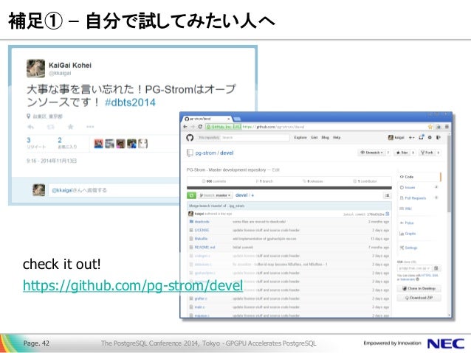The height and width of the screenshot is (353, 471).
Task: Click the account settings gear in the GitHub header
Action: coord(430,137)
